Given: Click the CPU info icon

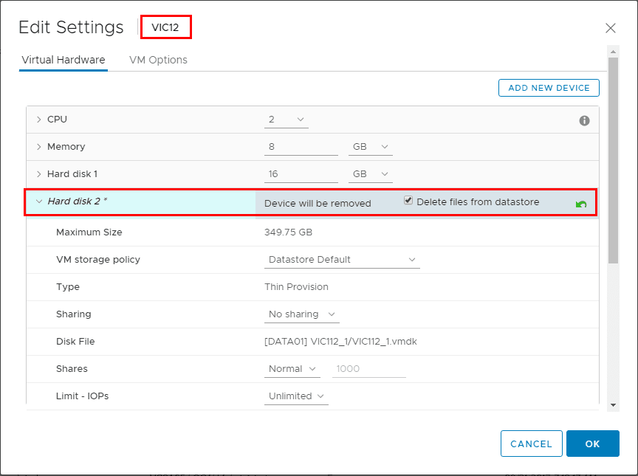Looking at the screenshot, I should [x=585, y=120].
